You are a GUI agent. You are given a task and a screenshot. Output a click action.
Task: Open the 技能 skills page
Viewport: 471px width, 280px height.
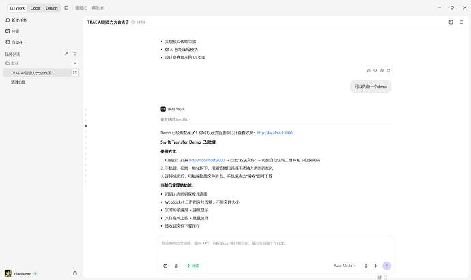point(12,31)
